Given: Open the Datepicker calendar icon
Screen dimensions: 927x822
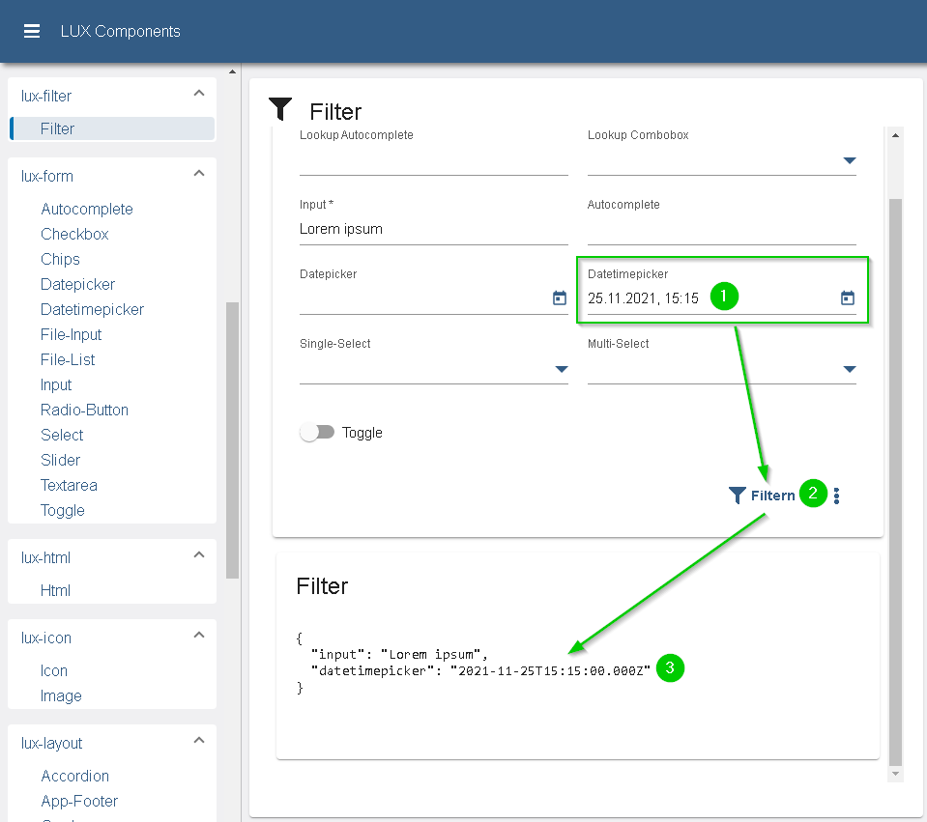Looking at the screenshot, I should pos(559,298).
